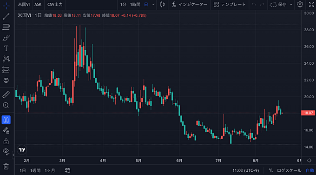
Task: Open the テンプレート indicator templates menu
Action: (x=230, y=5)
